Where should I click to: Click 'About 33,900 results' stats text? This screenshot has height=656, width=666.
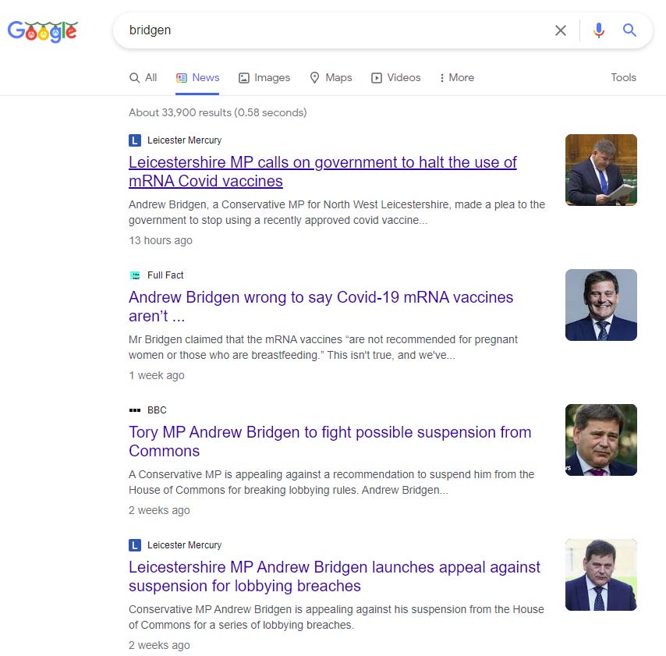[x=218, y=112]
